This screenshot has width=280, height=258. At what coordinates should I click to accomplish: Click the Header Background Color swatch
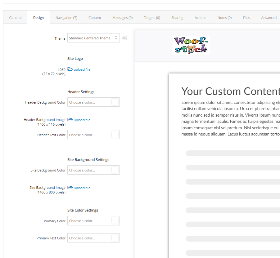[x=115, y=102]
